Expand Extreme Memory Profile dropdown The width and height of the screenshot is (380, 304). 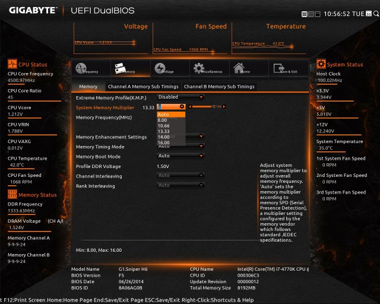coord(180,97)
